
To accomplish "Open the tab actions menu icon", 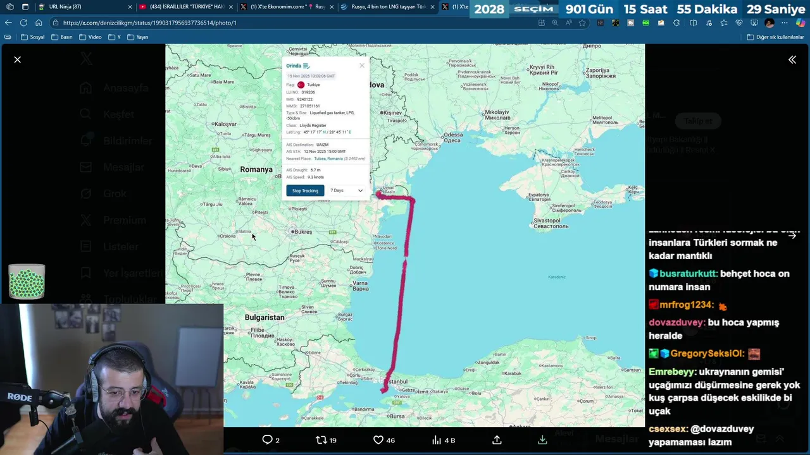I will (x=25, y=7).
